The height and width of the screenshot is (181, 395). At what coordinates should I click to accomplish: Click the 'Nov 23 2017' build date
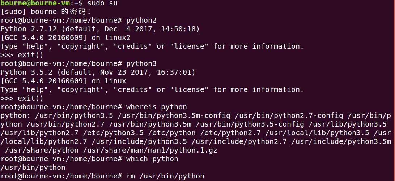(x=131, y=72)
